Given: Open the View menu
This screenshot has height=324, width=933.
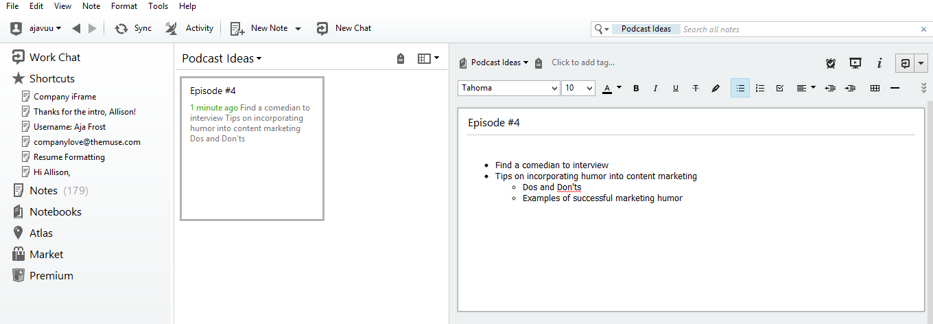Looking at the screenshot, I should point(62,6).
